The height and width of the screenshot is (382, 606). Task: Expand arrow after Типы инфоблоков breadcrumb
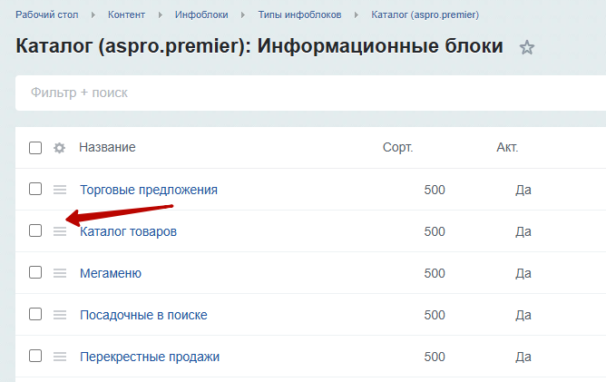tap(357, 15)
